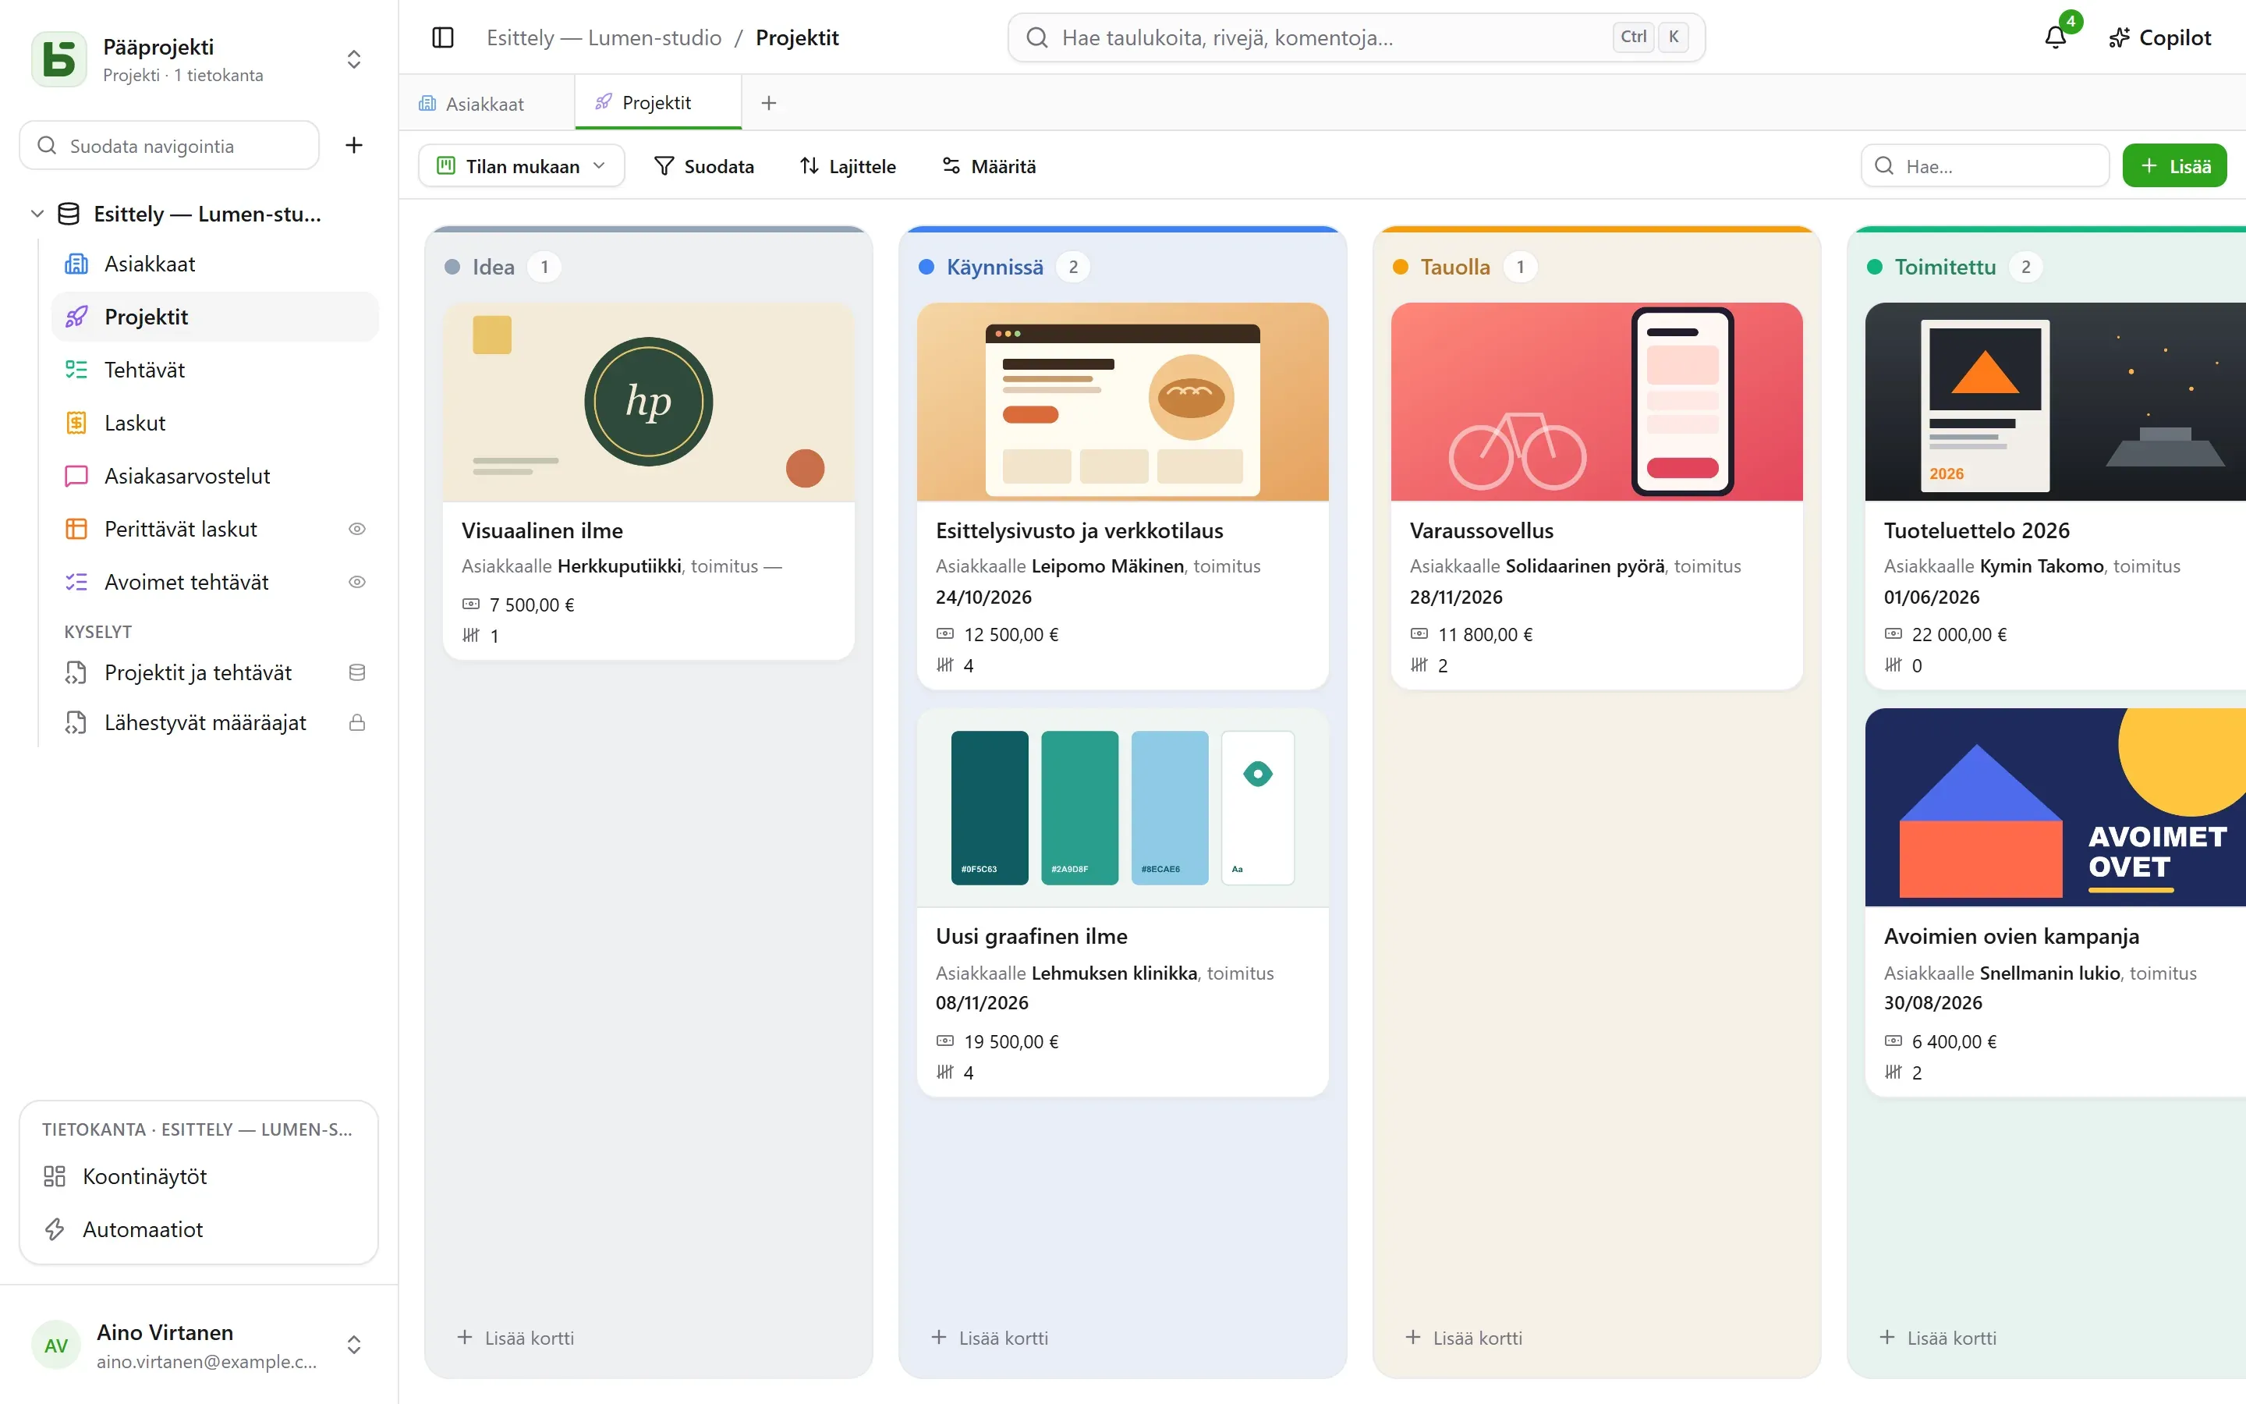
Task: Open the Tilan mukaan view dropdown
Action: (x=522, y=166)
